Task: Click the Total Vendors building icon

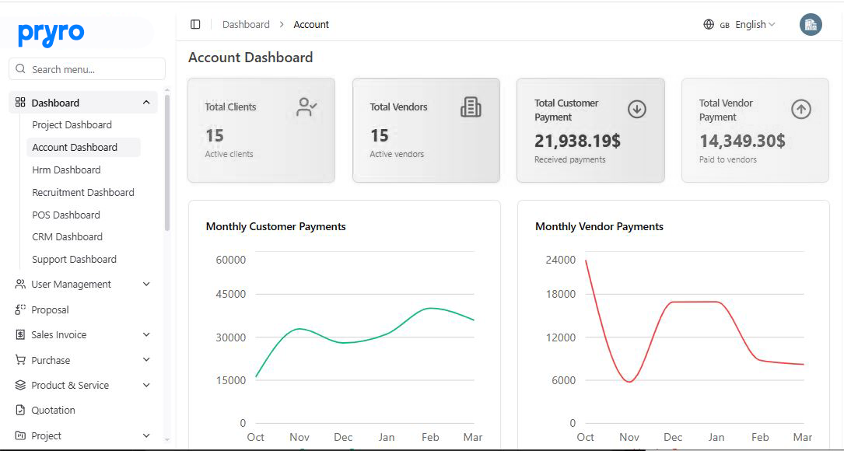Action: 471,107
